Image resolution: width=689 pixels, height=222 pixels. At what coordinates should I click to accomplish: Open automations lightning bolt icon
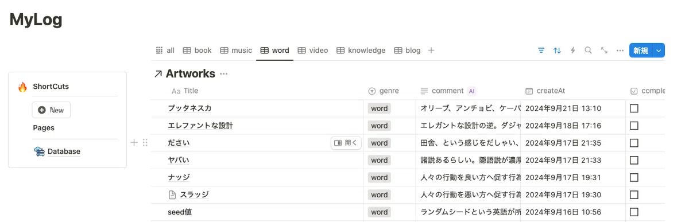click(x=572, y=50)
